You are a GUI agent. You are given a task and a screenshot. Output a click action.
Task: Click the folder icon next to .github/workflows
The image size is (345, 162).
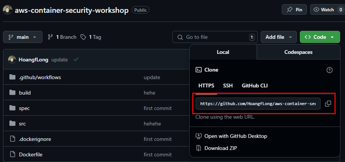(12, 77)
